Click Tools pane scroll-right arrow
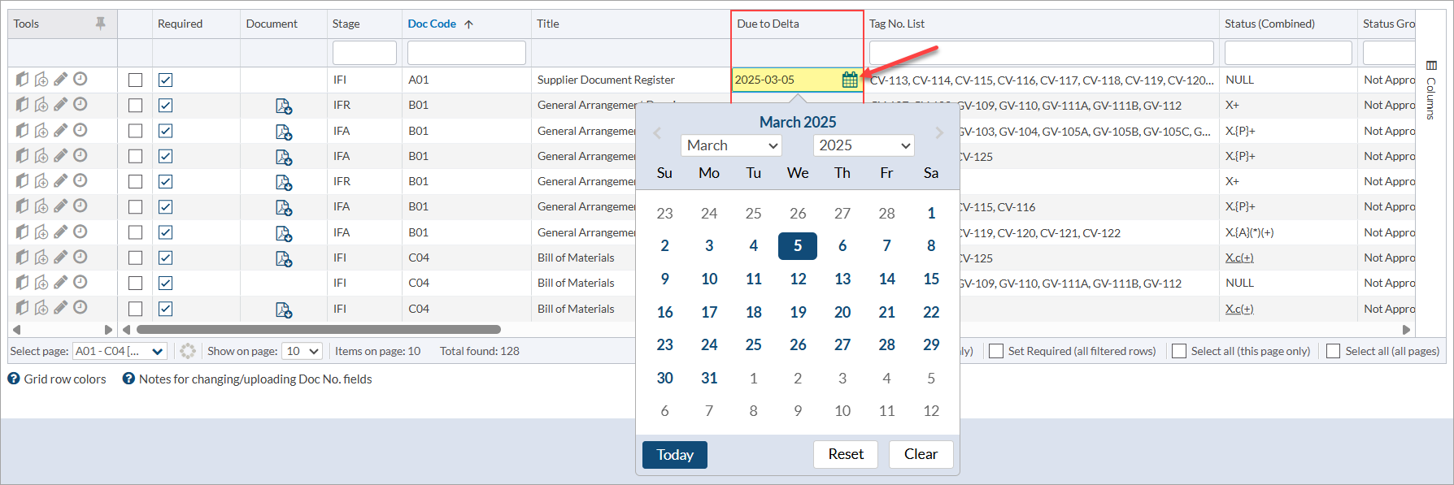Screen dimensions: 1454x485 [x=108, y=330]
